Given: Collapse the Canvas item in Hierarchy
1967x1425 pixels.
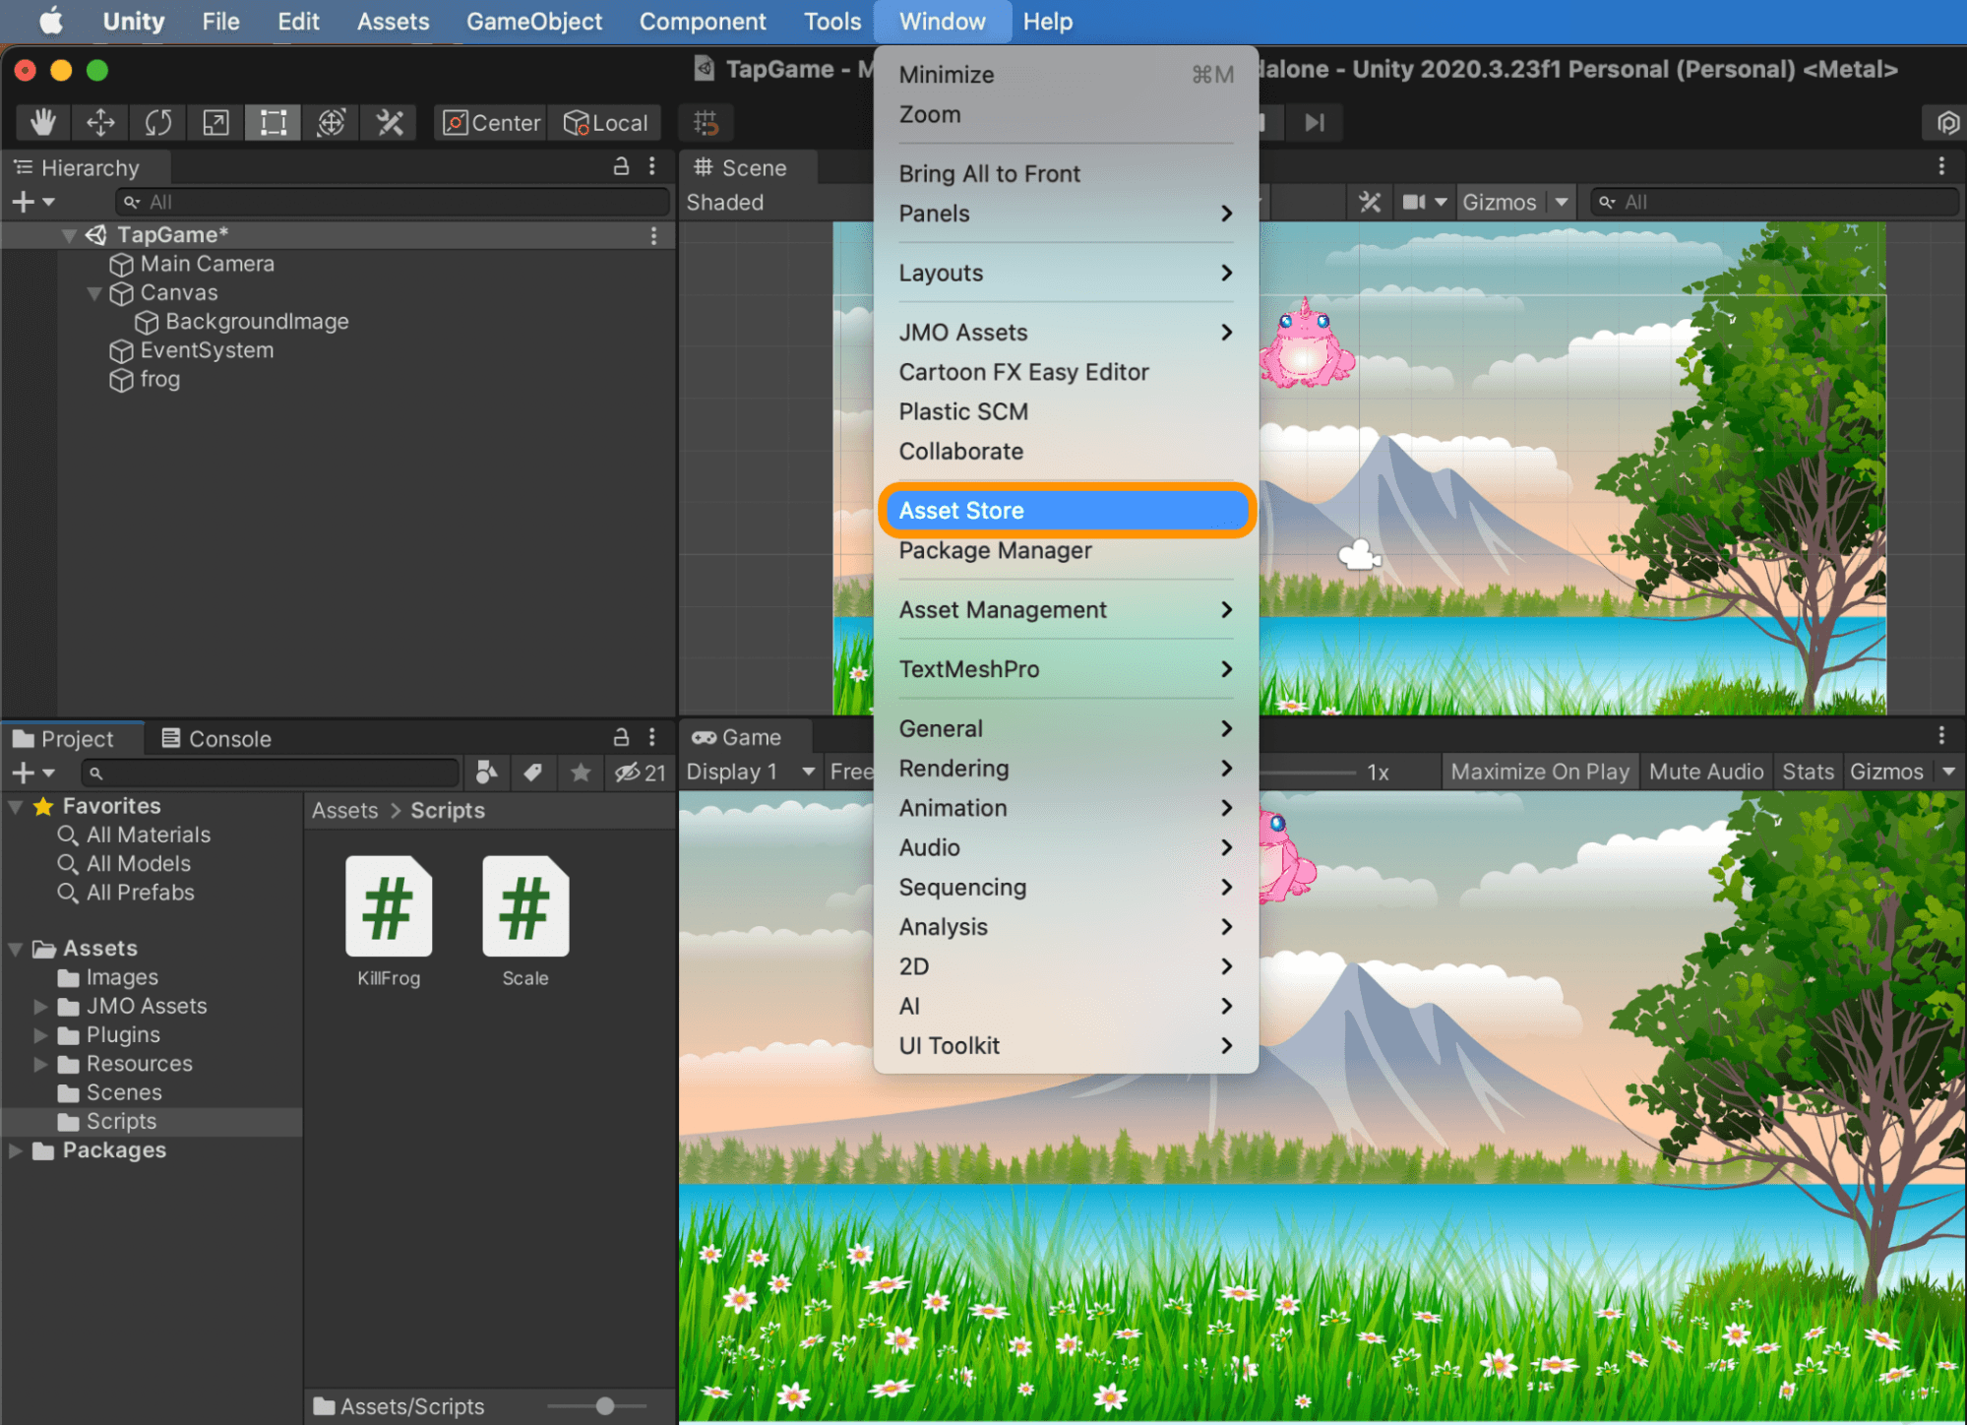Looking at the screenshot, I should pos(94,292).
